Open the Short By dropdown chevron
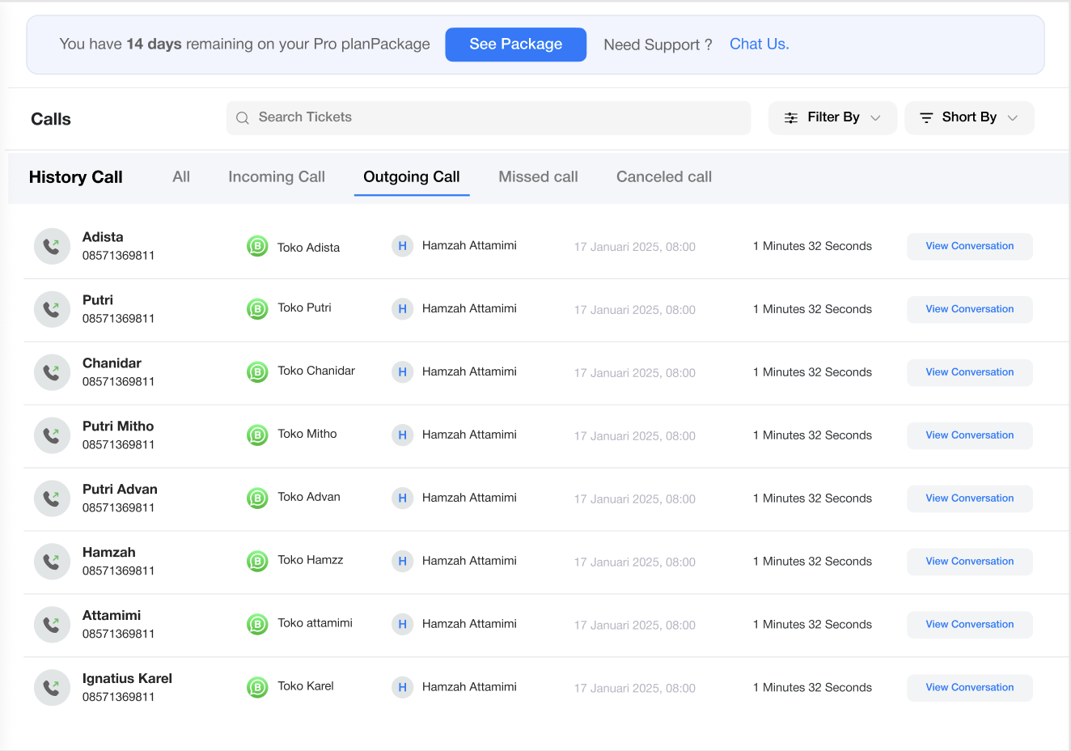Viewport: 1071px width, 751px height. coord(1012,118)
